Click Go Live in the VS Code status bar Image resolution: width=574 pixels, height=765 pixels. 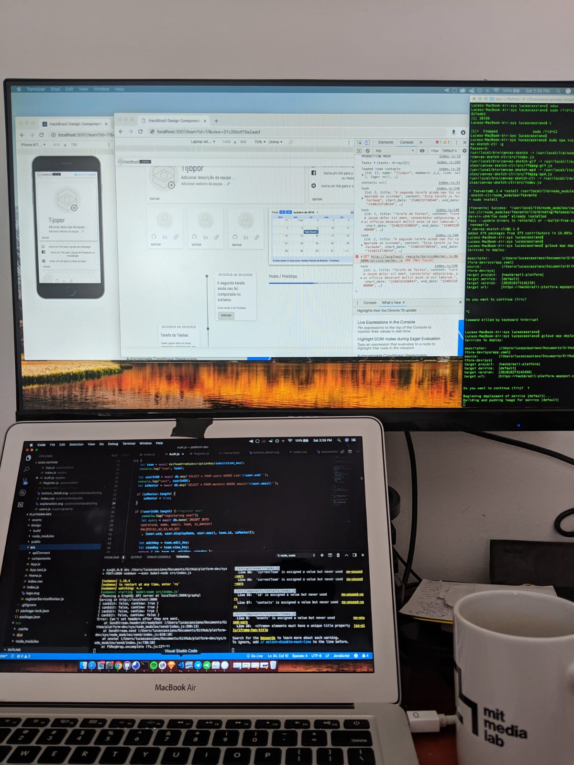(255, 656)
